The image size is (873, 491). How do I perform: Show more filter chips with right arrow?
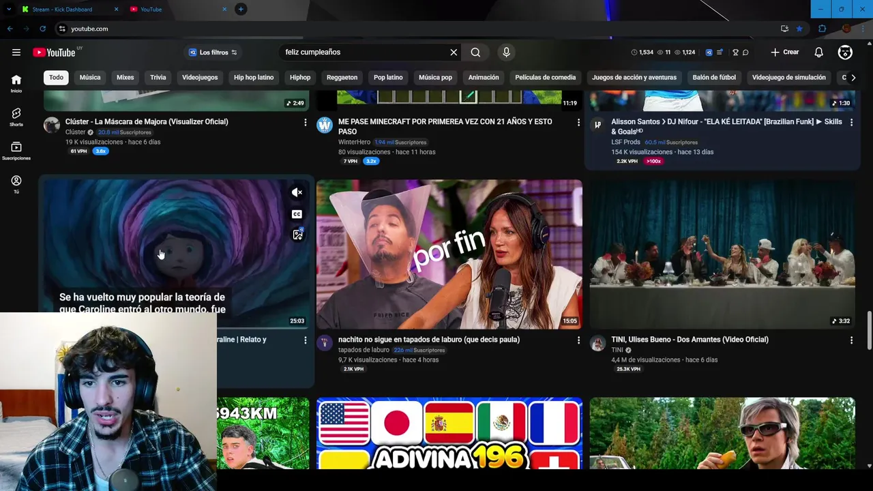[853, 77]
